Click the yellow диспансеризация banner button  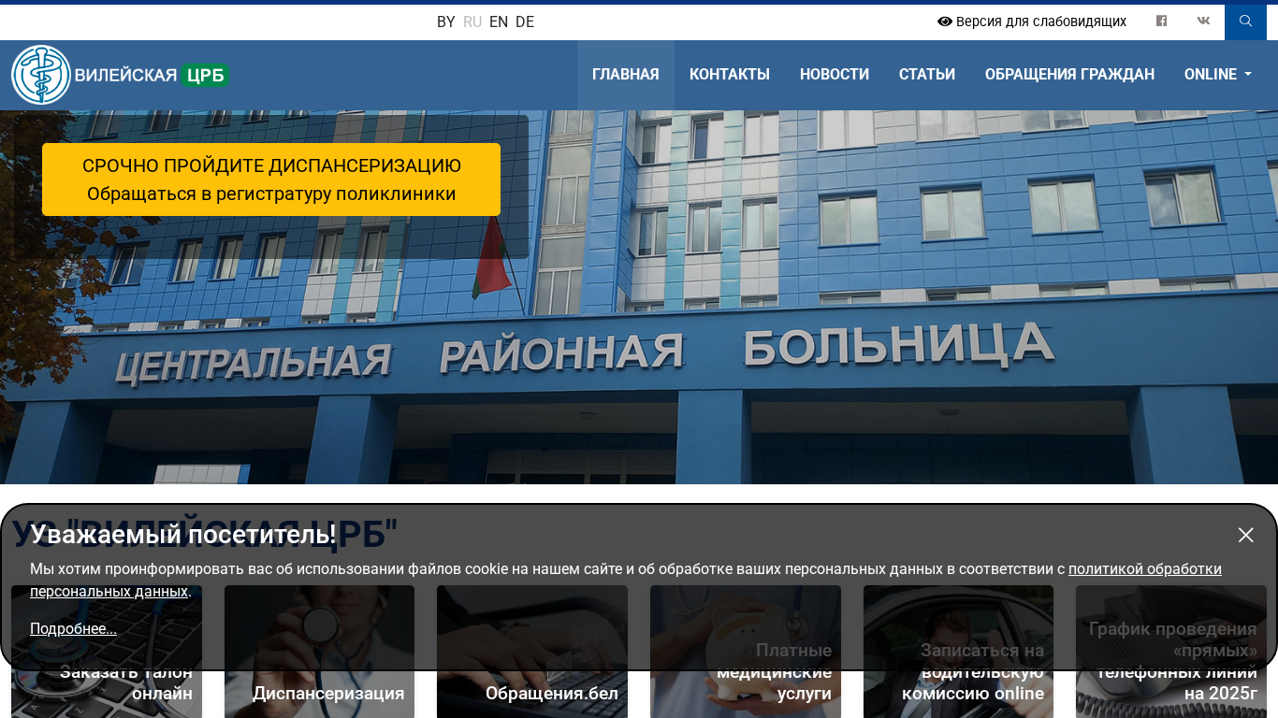[271, 179]
